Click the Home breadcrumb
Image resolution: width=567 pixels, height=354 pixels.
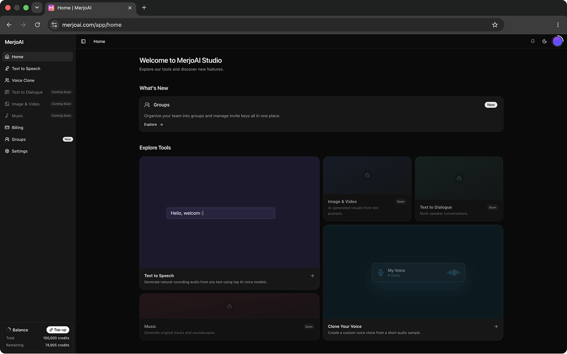(x=99, y=41)
